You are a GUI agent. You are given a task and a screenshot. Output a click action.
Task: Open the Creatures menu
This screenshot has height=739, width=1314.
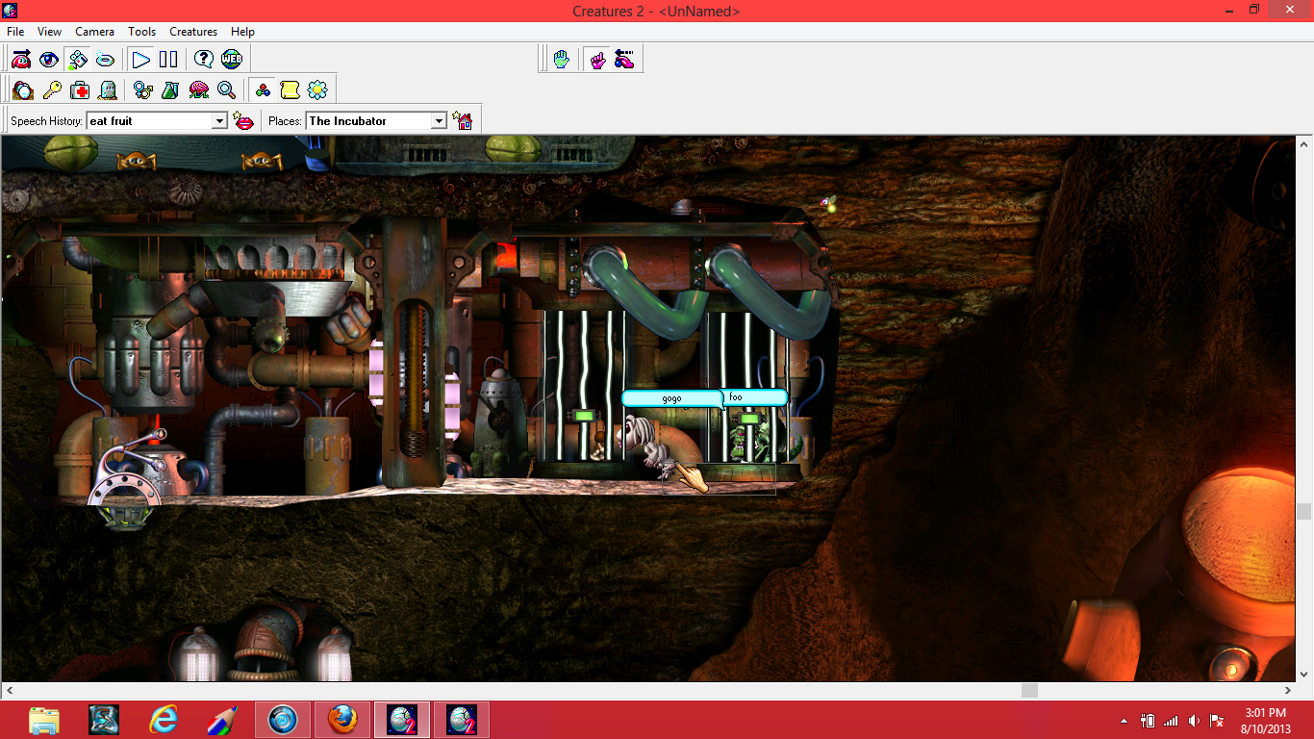(x=193, y=32)
